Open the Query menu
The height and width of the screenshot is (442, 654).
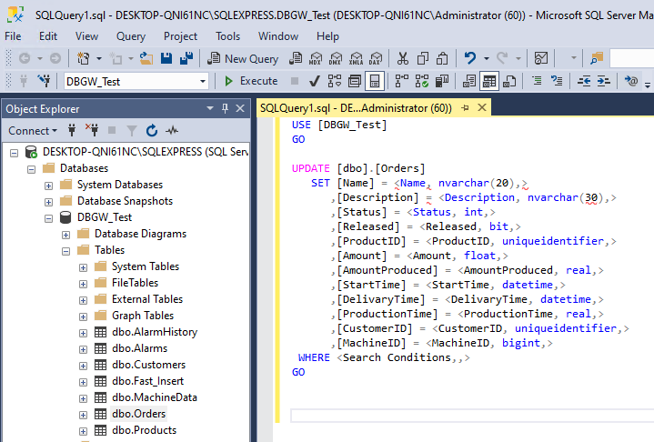pyautogui.click(x=131, y=36)
